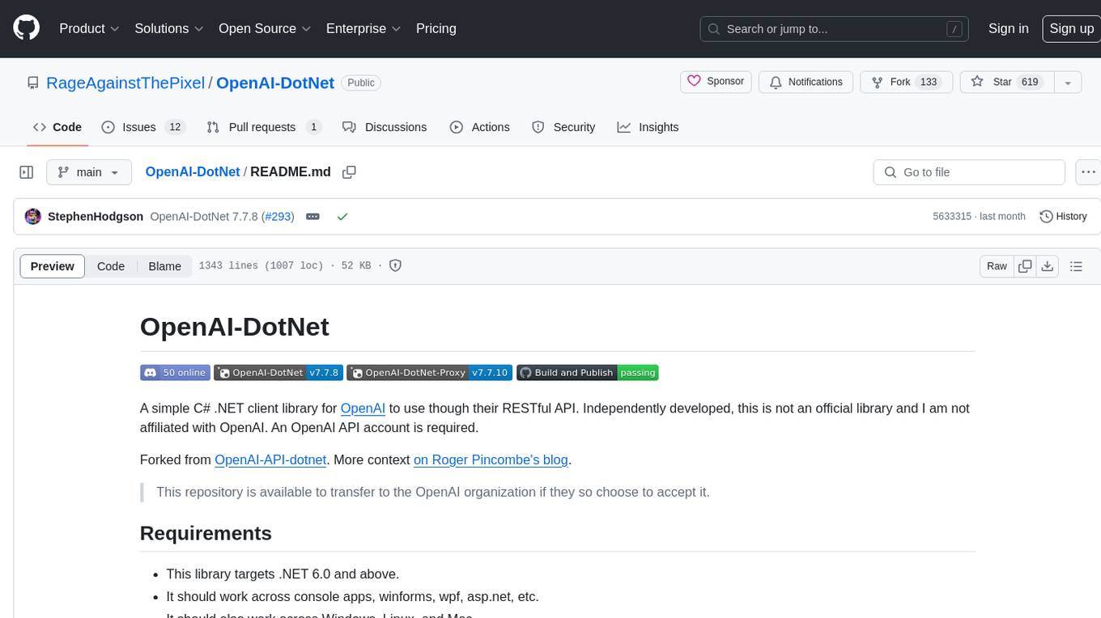1101x618 pixels.
Task: Click the Requirements heading
Action: 206,533
